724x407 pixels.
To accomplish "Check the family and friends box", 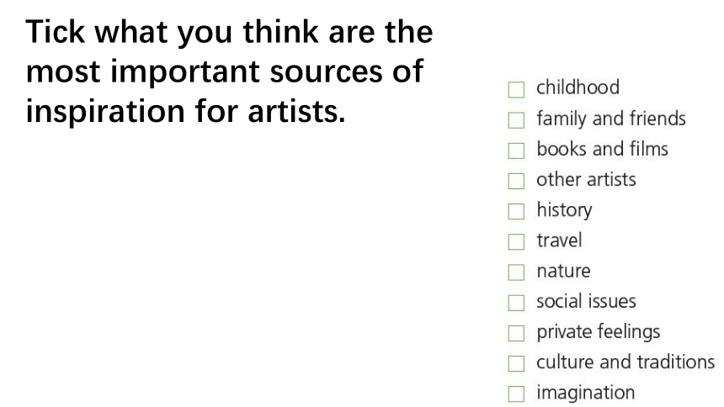I will point(516,120).
